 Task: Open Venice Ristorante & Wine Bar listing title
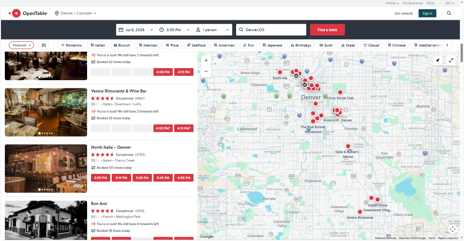(119, 91)
